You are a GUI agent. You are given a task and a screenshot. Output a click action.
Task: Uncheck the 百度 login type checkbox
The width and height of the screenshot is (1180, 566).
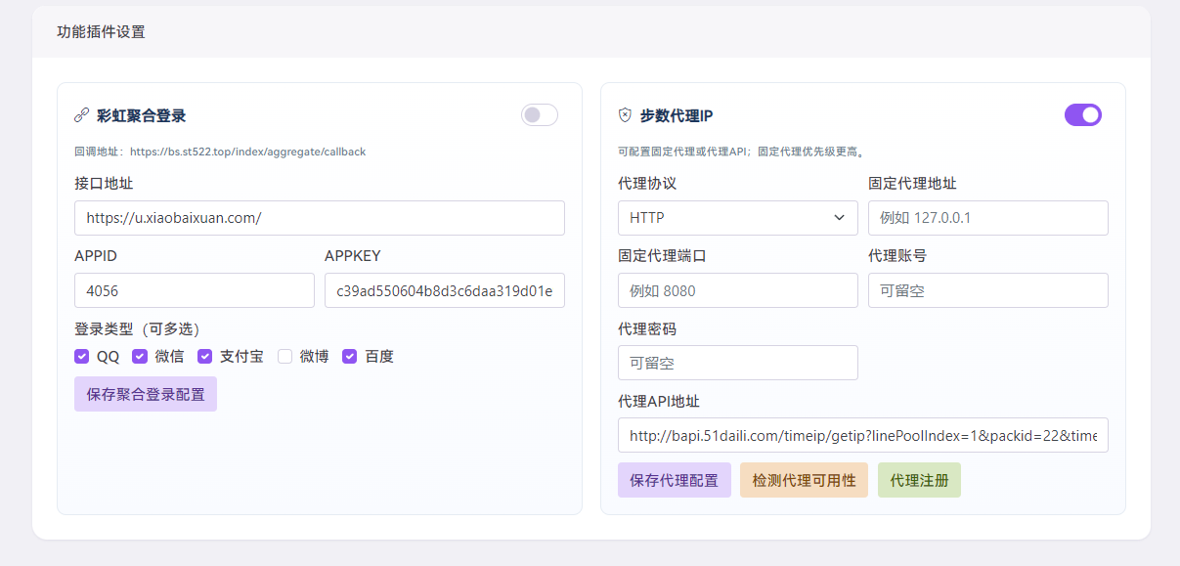349,356
